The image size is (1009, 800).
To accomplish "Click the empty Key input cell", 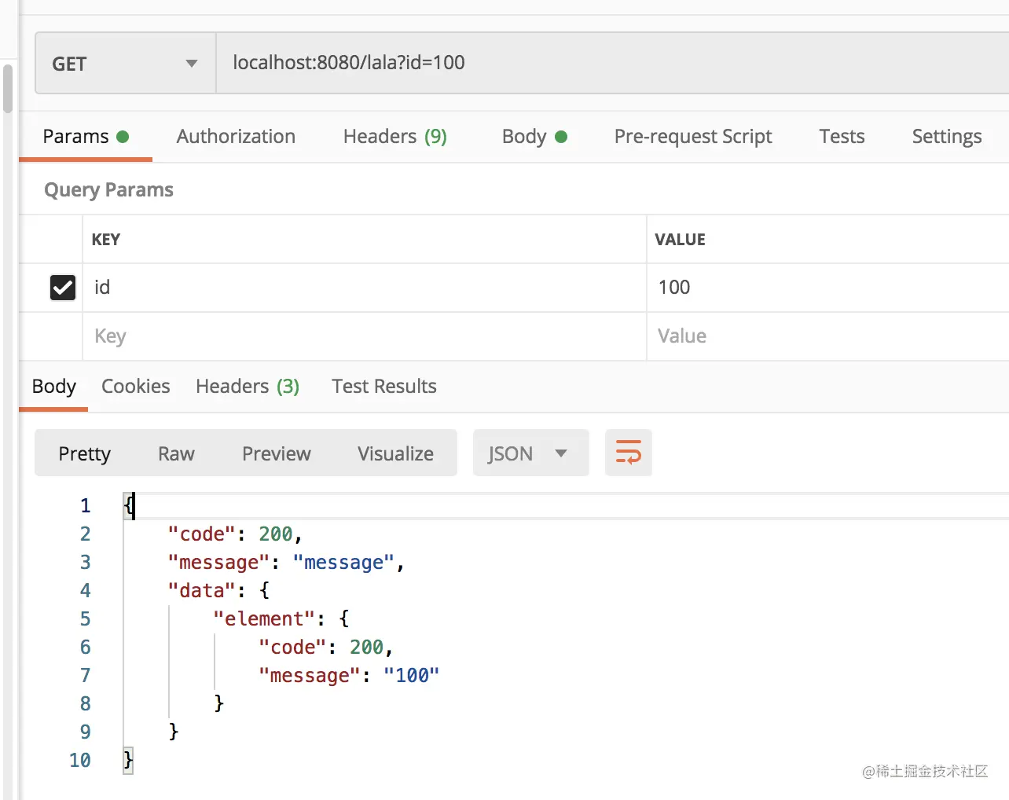I will [x=361, y=336].
